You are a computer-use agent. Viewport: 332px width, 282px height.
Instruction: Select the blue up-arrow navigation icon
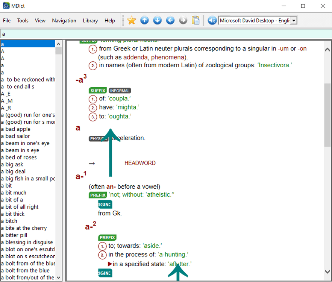coord(144,20)
